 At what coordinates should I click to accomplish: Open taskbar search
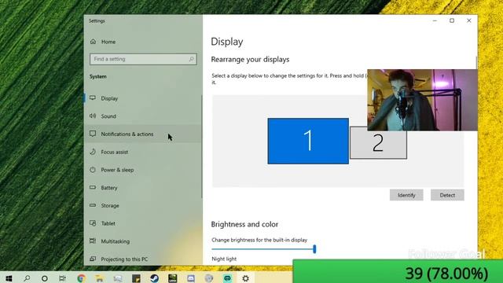[x=27, y=278]
